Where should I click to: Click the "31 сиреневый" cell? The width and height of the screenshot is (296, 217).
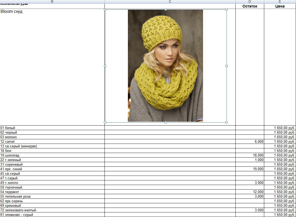point(52,164)
